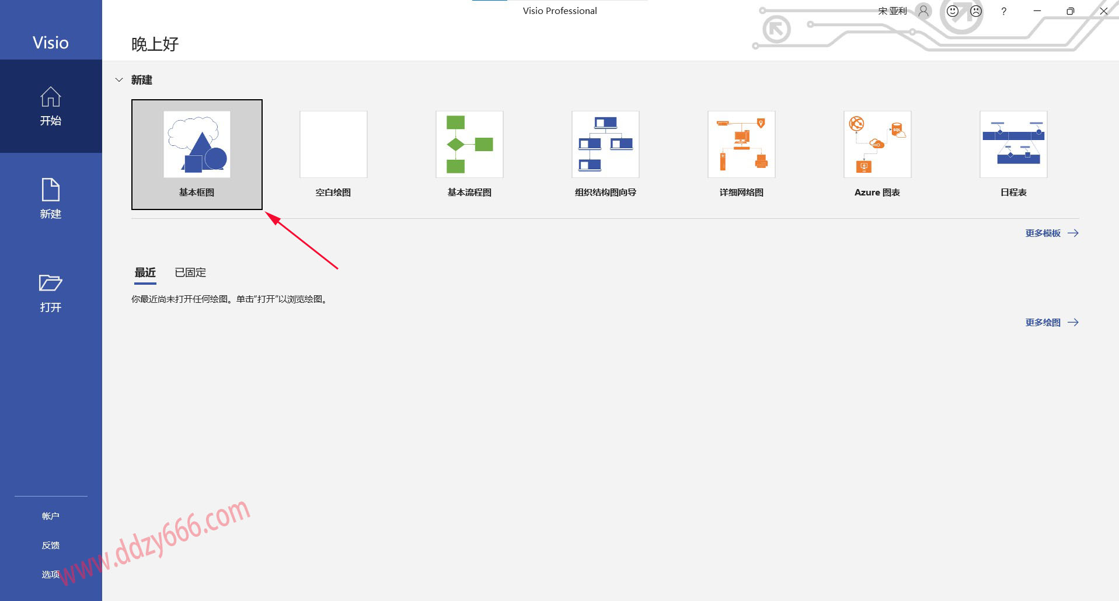Click the 日程表 label text
Screen dimensions: 1119x601
coord(1013,192)
